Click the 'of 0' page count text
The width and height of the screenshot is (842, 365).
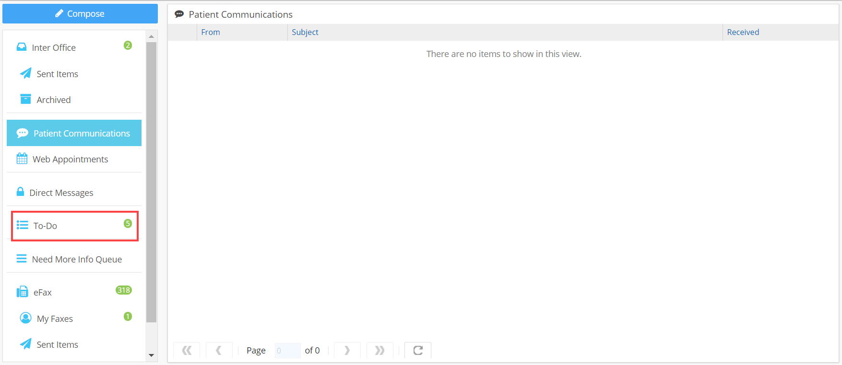click(312, 351)
